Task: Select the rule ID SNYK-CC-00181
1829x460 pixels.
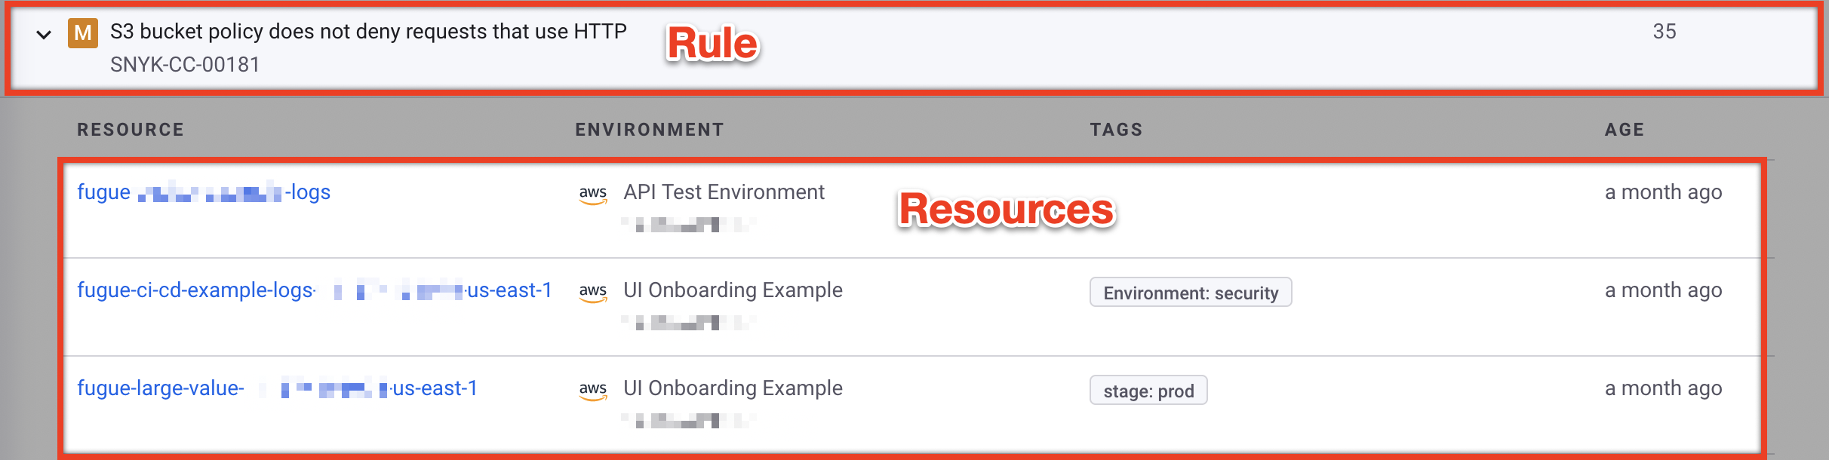Action: click(185, 65)
